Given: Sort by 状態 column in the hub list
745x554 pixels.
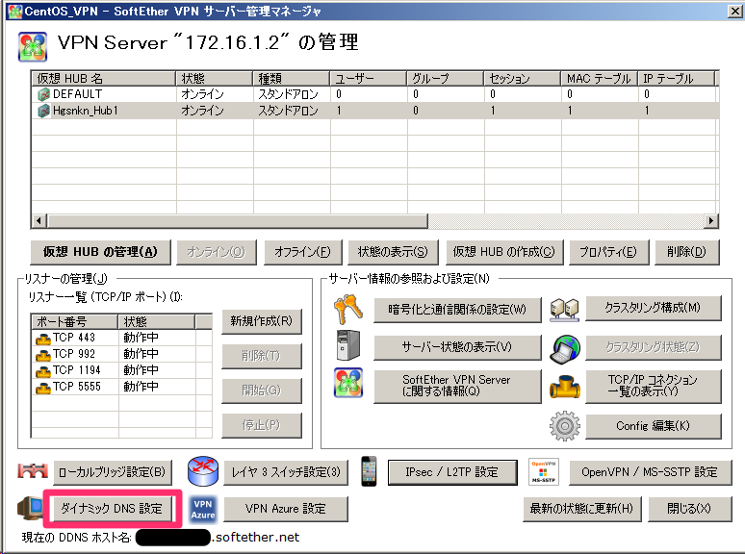Looking at the screenshot, I should 215,78.
